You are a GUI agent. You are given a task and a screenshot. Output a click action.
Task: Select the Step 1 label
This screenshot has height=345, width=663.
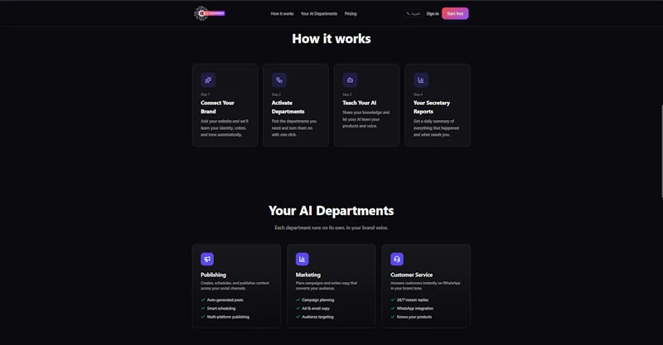point(205,94)
